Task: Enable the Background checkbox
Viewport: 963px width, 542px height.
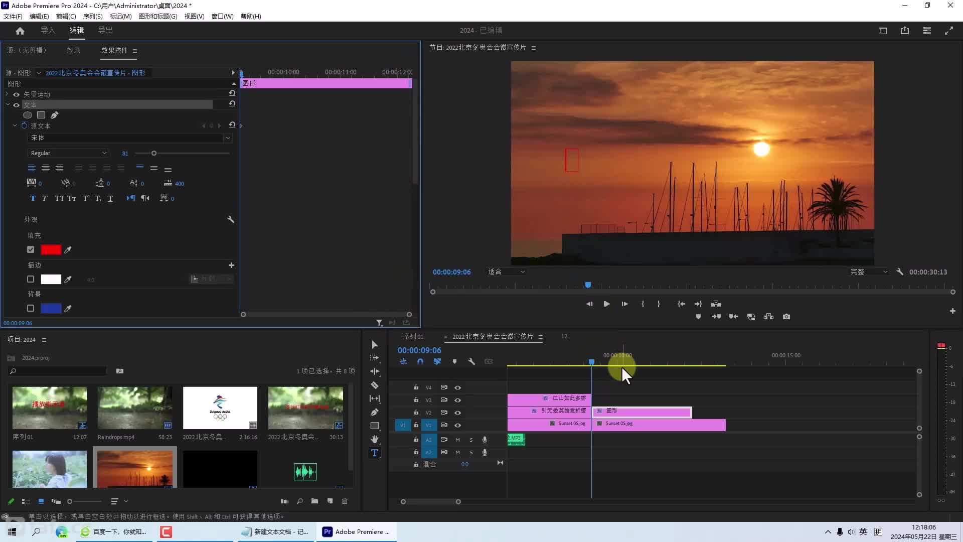Action: coord(31,308)
